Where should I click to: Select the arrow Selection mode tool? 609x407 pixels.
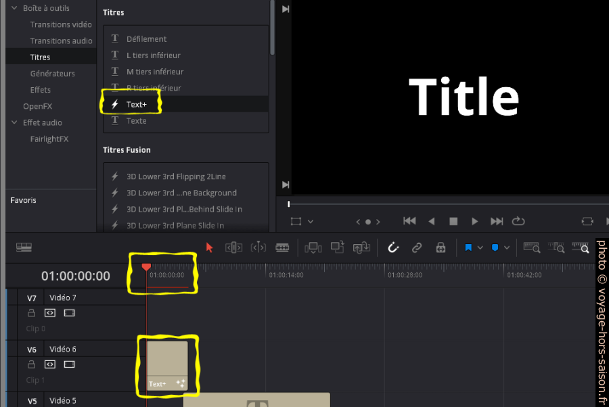(209, 247)
